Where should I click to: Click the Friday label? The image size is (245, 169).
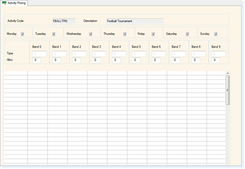141,34
